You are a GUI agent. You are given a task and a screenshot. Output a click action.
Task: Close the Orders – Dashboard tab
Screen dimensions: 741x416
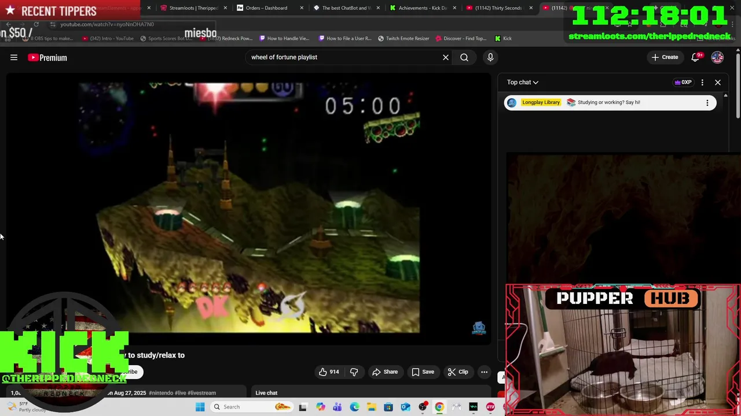coord(302,8)
